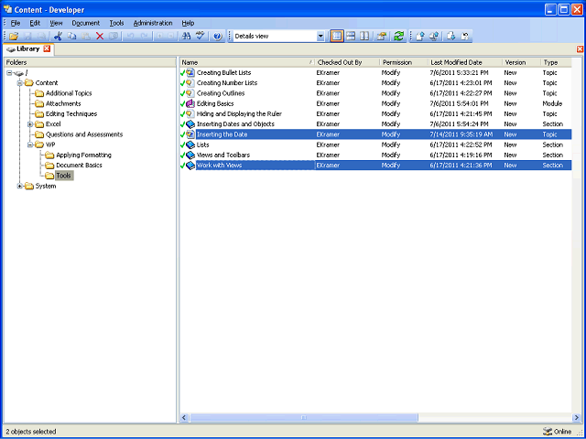Close the Library tab with its red X
586x439 pixels.
click(x=47, y=48)
